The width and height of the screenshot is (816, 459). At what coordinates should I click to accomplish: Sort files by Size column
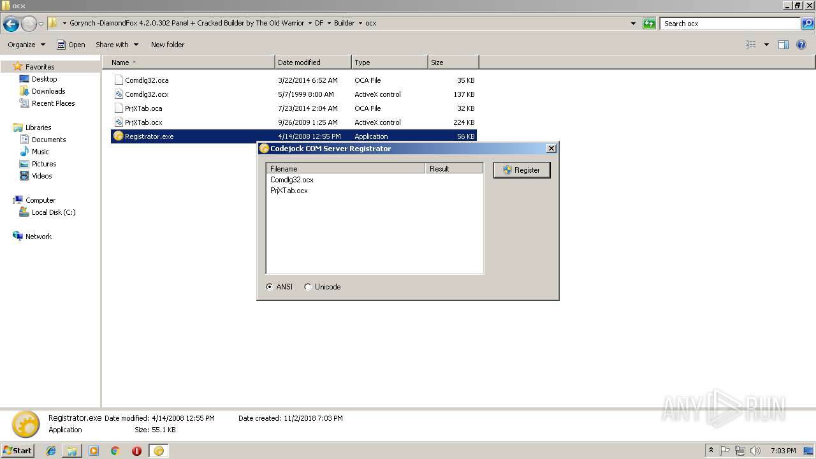point(453,62)
